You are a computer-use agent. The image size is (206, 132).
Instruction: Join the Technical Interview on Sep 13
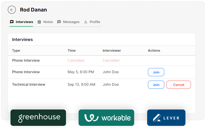tap(156, 85)
